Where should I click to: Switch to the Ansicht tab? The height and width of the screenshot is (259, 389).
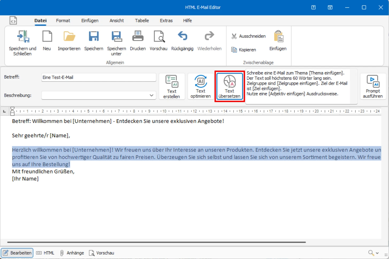117,21
